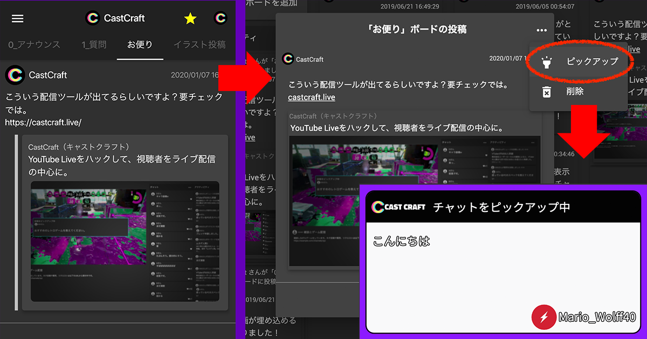Click the preview heading YouTube Liveをハックして in the dialog
Screen dimensions: 647x339
coord(397,128)
